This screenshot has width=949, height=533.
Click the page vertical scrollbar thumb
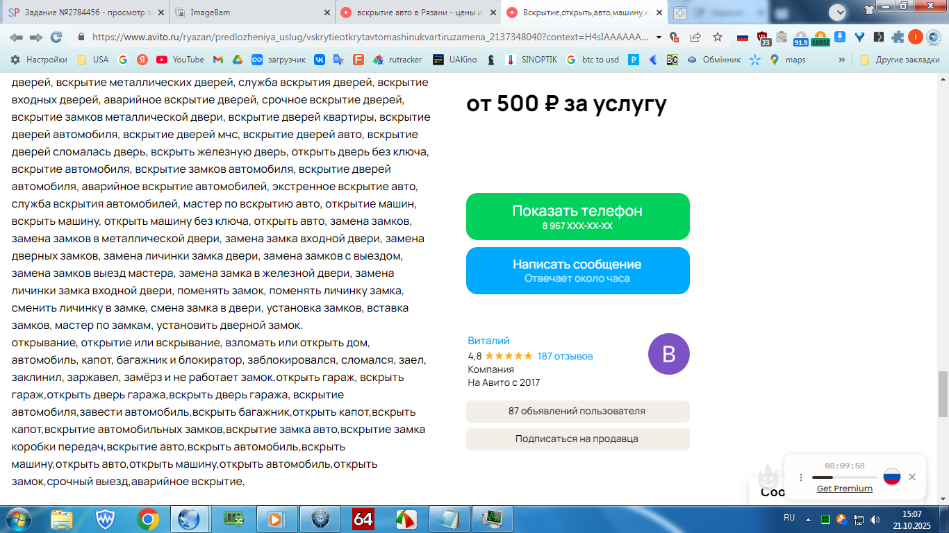pos(943,393)
